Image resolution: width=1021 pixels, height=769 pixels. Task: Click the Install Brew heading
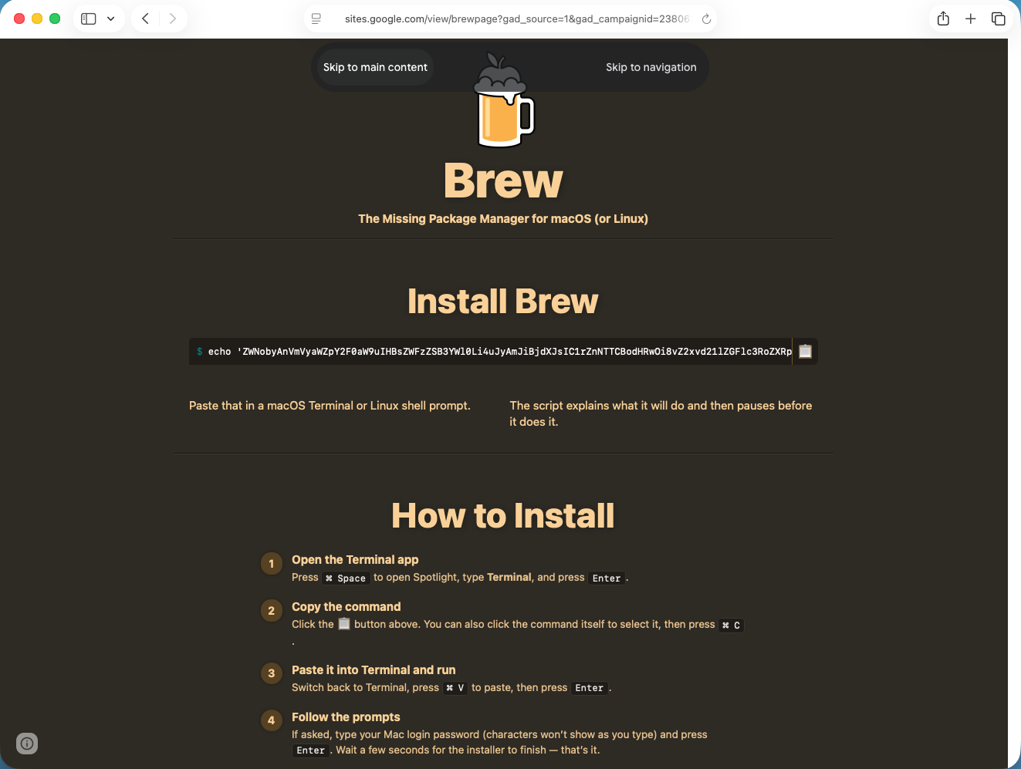(x=503, y=301)
